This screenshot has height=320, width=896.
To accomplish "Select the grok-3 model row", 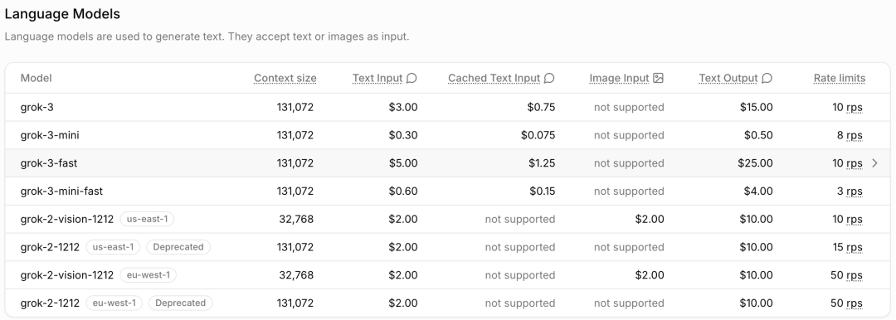I will (447, 108).
